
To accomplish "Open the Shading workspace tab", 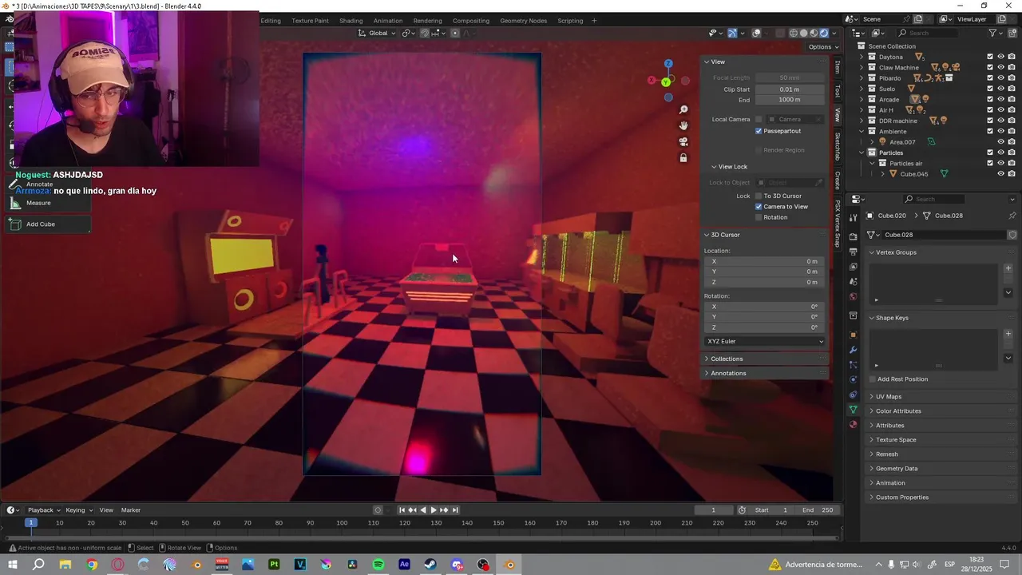I will point(351,21).
